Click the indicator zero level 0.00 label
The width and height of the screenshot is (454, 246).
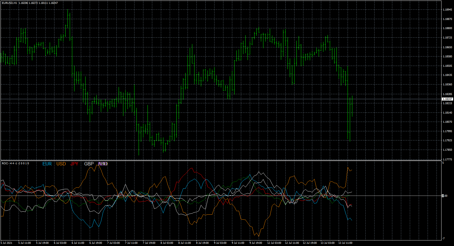click(x=445, y=196)
